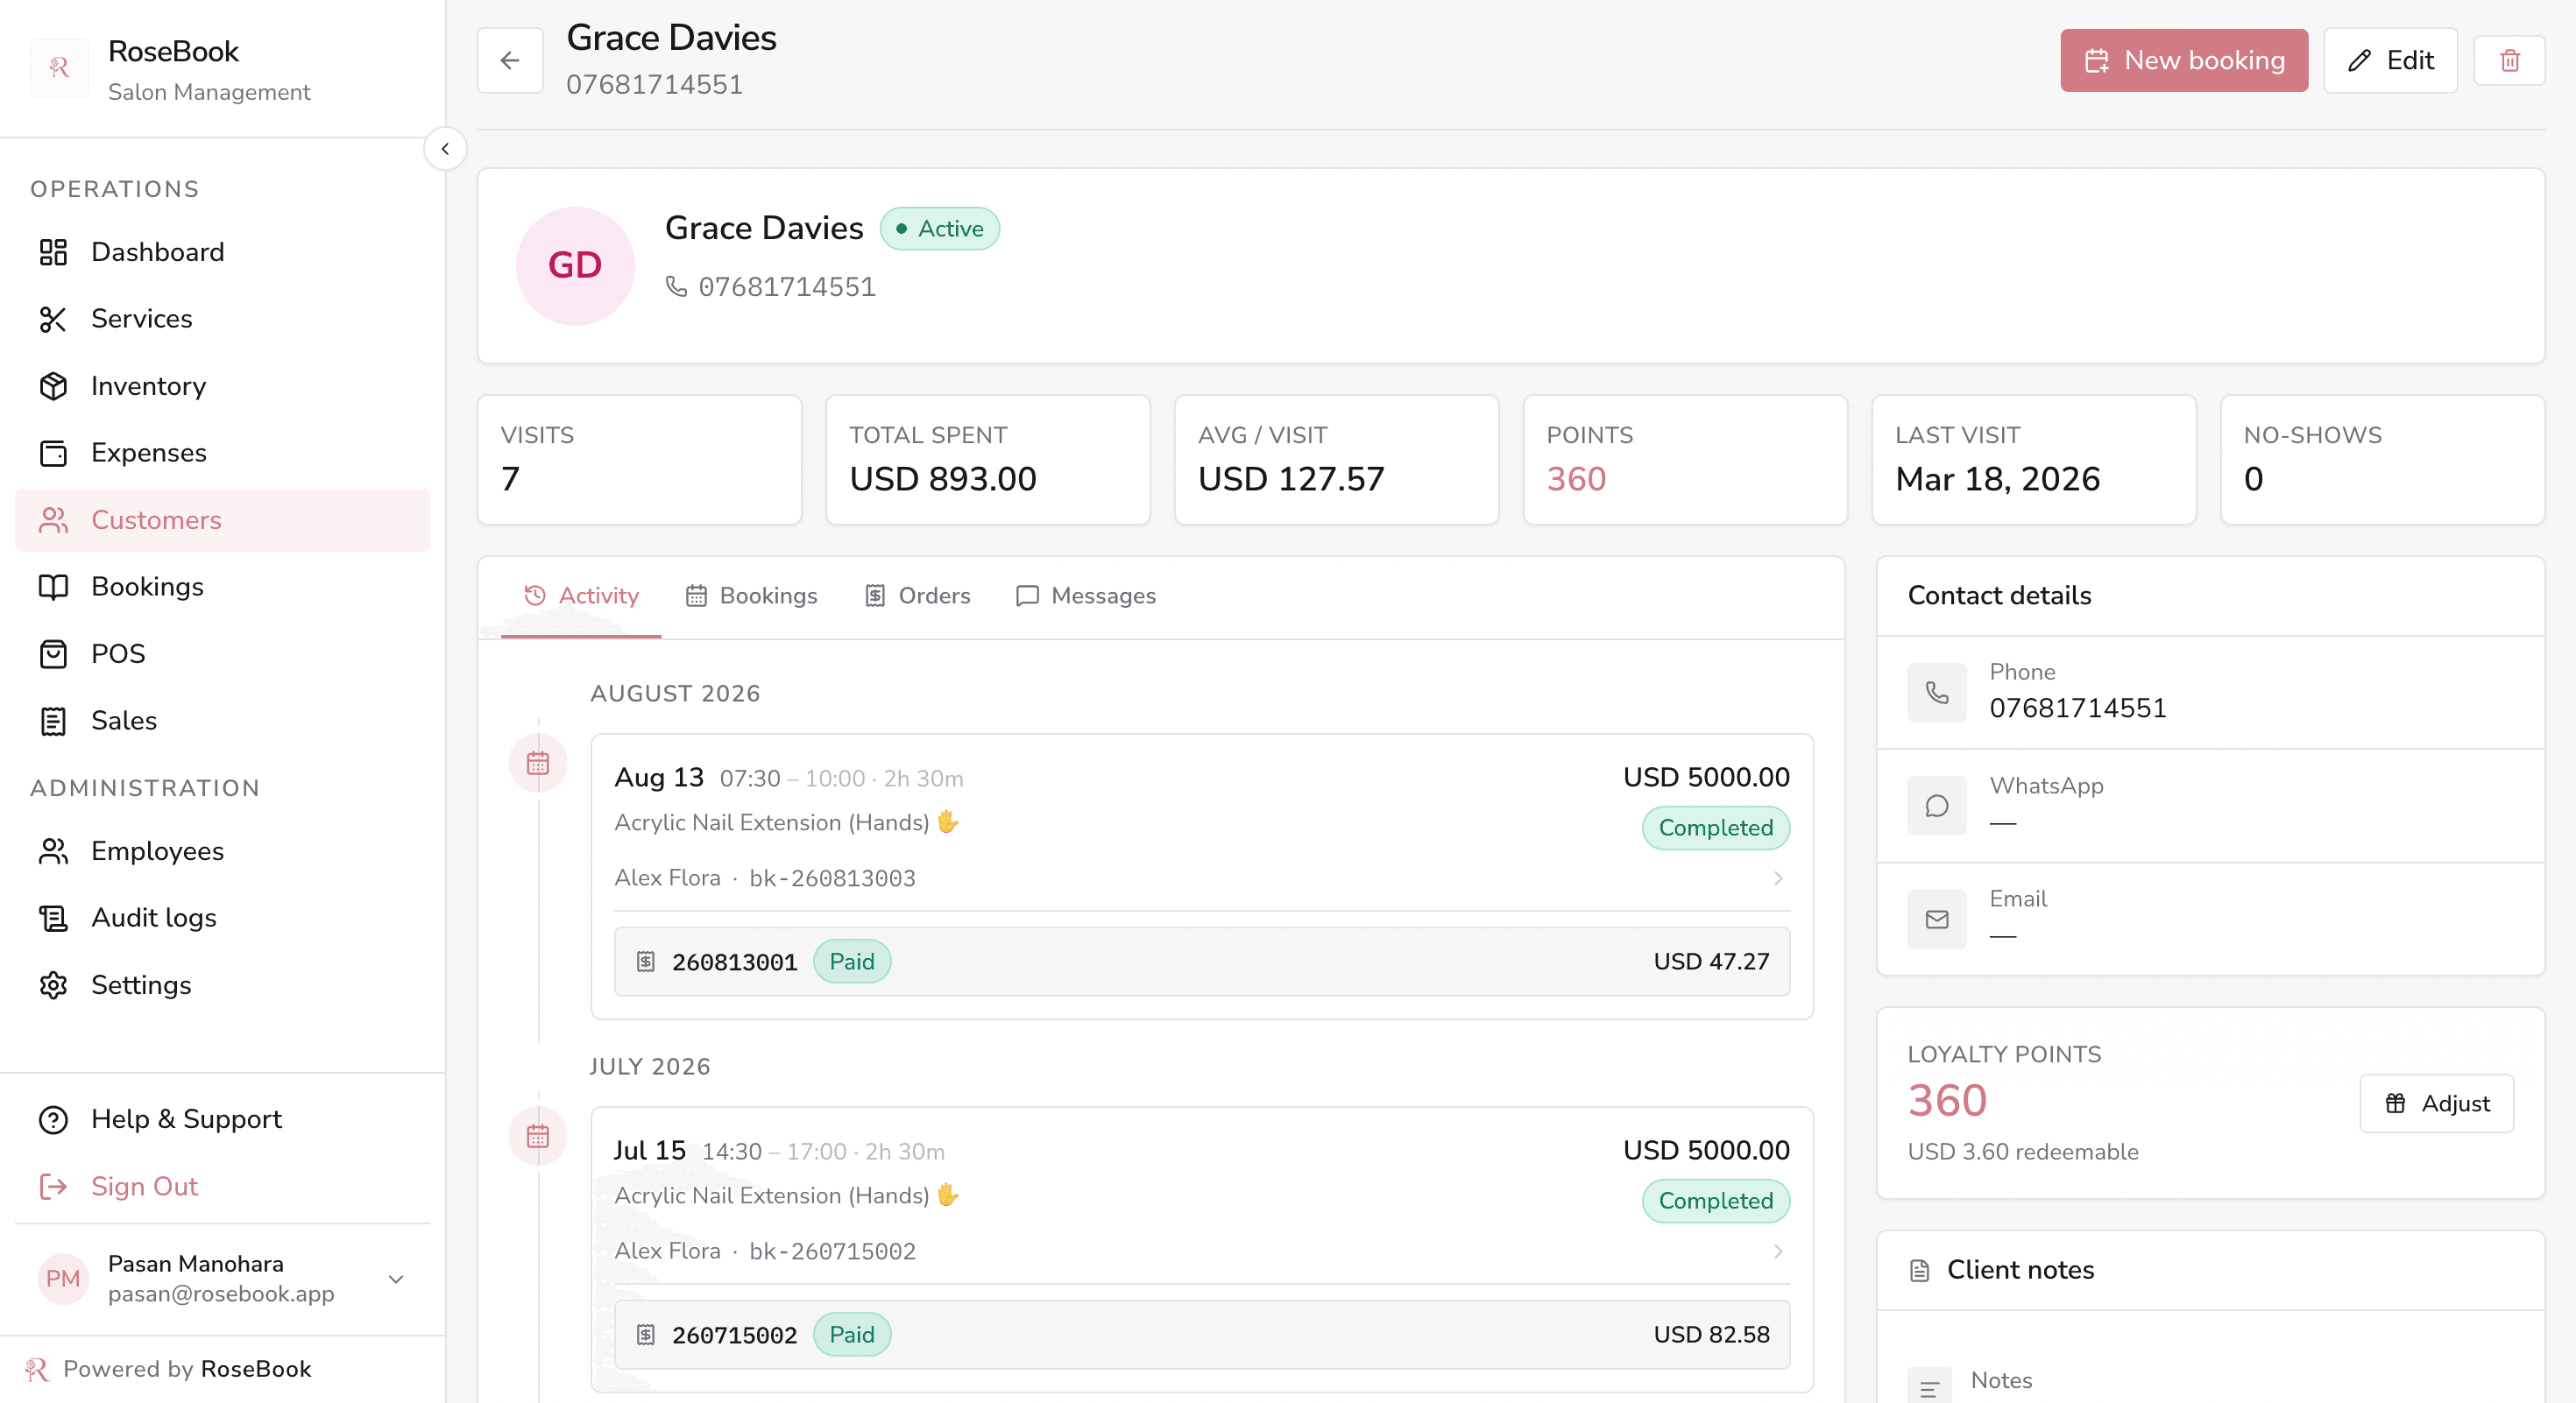Switch to the Messages tab
Screen dimensions: 2576x1403
(x=1086, y=596)
